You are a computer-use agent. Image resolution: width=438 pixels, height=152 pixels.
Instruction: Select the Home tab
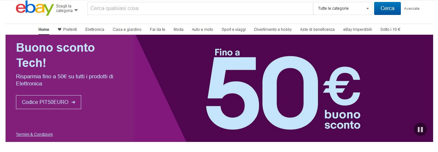click(x=44, y=30)
